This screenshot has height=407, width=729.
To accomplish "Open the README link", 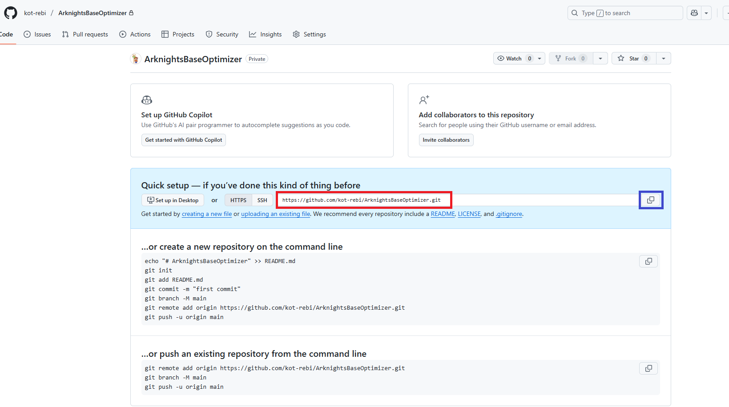I will pos(443,214).
